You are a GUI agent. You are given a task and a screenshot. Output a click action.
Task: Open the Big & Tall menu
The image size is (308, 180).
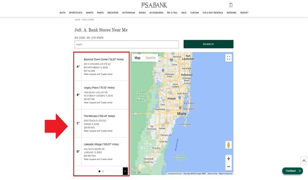[x=172, y=13]
